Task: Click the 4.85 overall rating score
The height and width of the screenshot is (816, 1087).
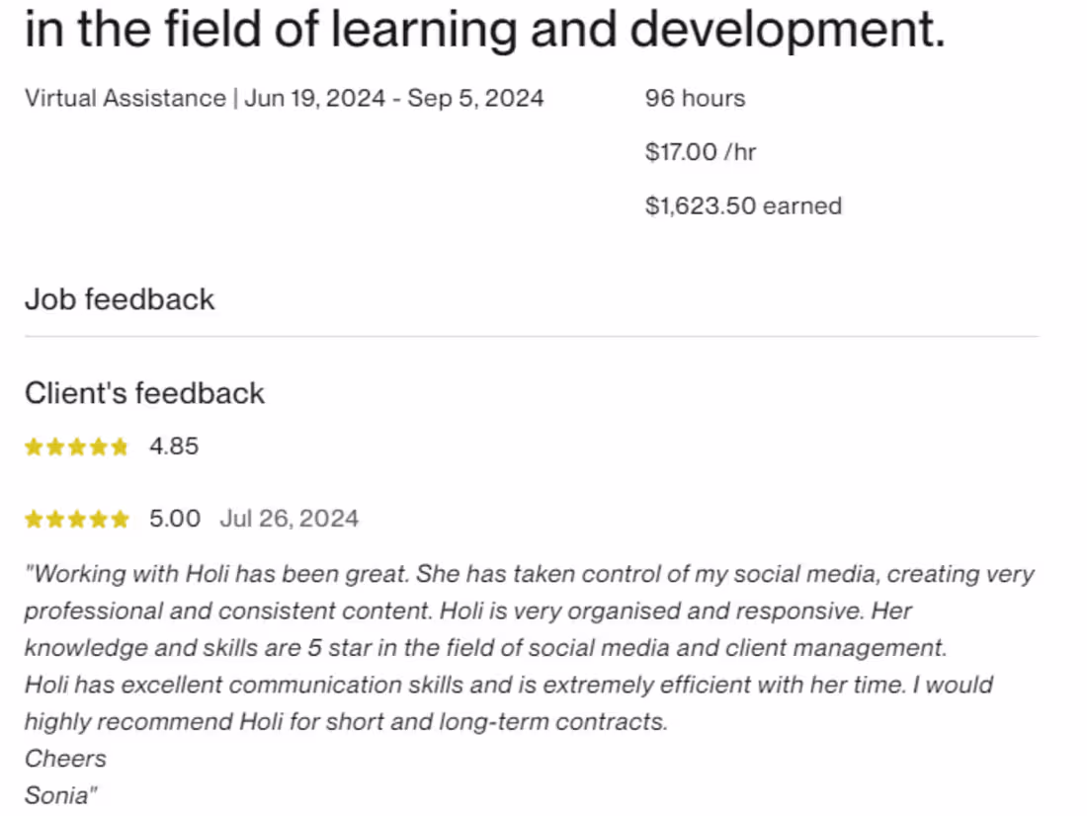Action: [x=174, y=447]
